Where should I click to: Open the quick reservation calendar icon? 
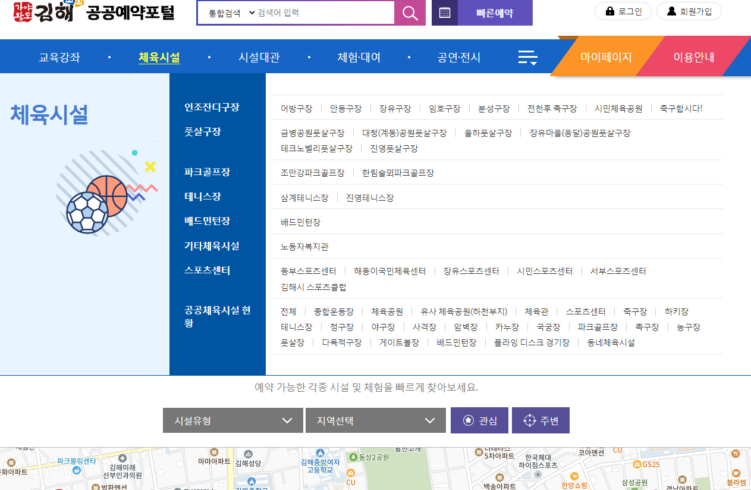(x=446, y=13)
